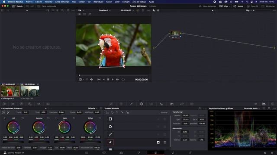Viewport: 277px width, 155px height.
Task: Click the Lift color picker crosshair icon
Action: coord(5,118)
